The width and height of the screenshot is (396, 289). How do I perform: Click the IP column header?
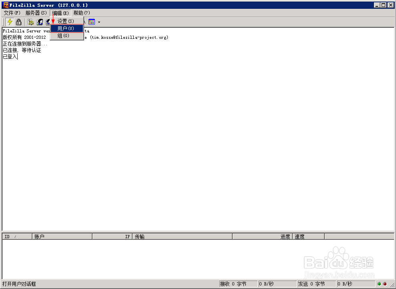pos(112,237)
